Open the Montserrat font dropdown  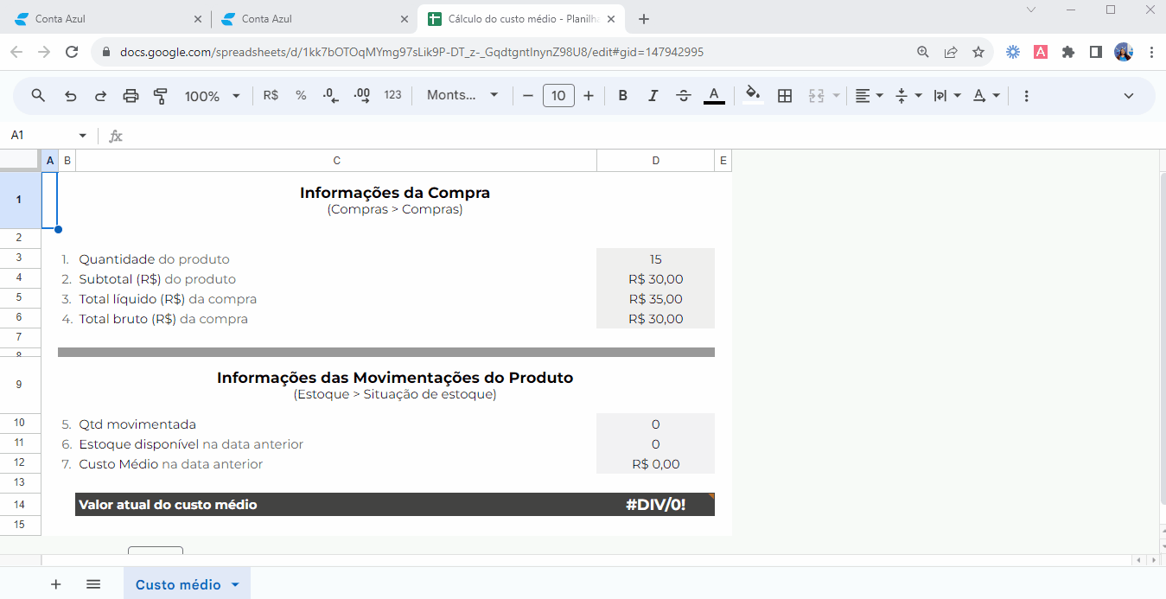pyautogui.click(x=462, y=96)
